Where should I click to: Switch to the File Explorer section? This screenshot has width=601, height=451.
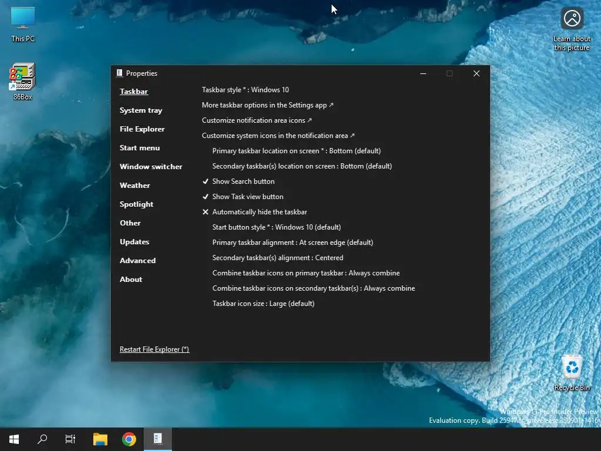click(142, 129)
